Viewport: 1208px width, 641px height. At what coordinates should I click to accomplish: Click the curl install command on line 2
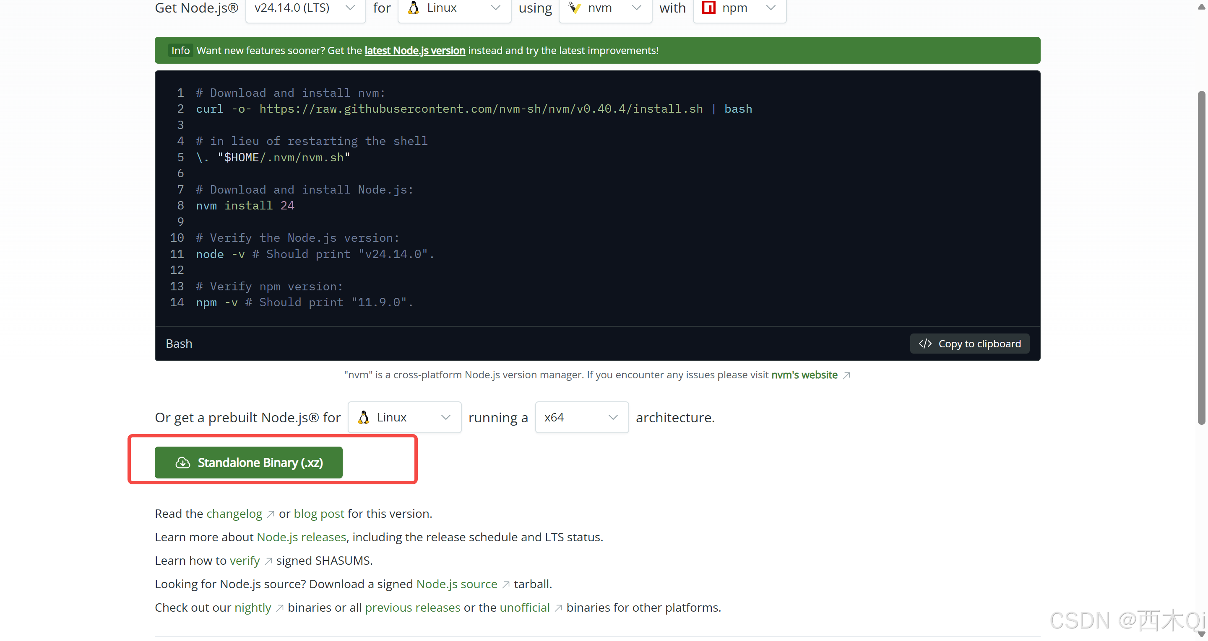click(x=474, y=109)
